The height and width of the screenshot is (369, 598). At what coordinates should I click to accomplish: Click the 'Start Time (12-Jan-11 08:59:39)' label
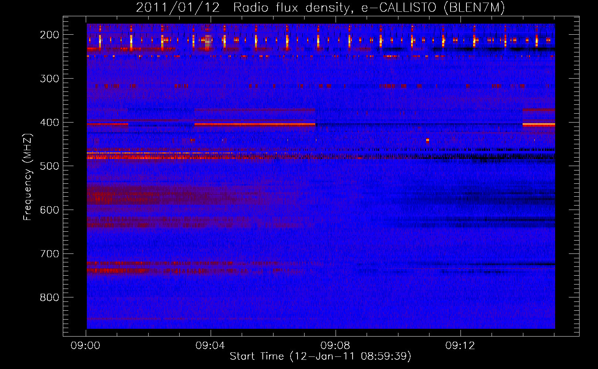320,356
